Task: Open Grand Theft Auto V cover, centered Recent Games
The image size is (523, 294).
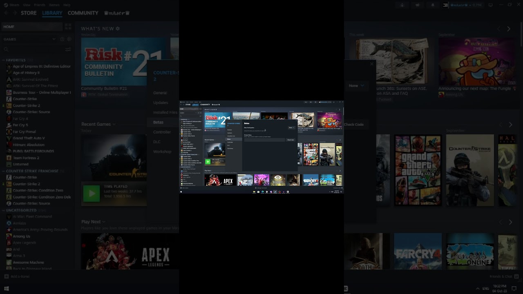Action: click(x=311, y=154)
